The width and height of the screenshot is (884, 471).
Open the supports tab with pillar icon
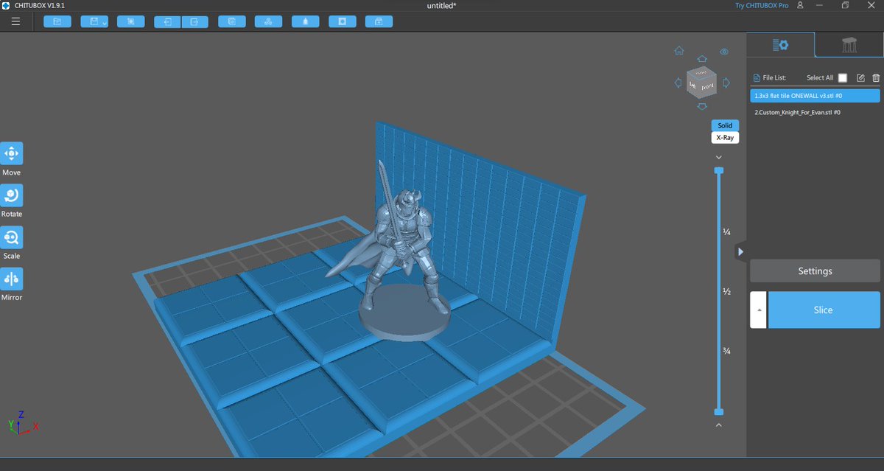(x=849, y=45)
